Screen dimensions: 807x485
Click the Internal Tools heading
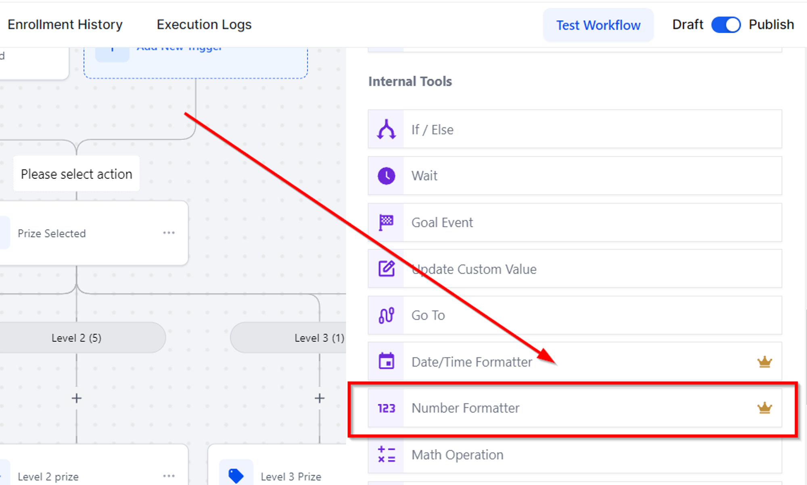coord(410,82)
